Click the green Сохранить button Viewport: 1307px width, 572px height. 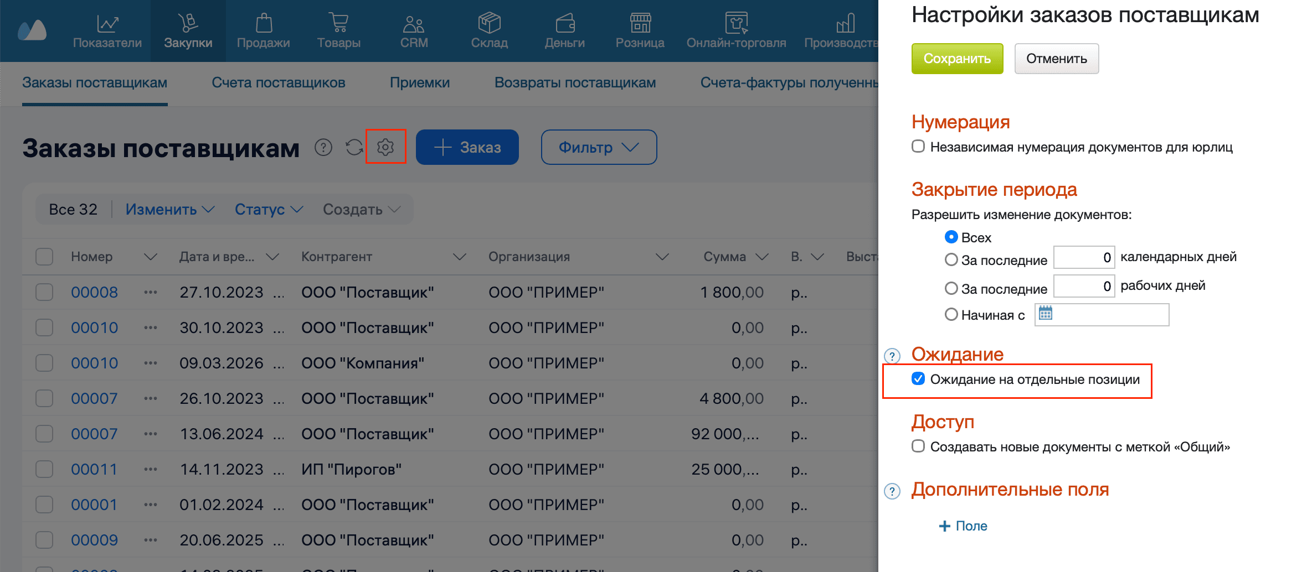point(957,59)
